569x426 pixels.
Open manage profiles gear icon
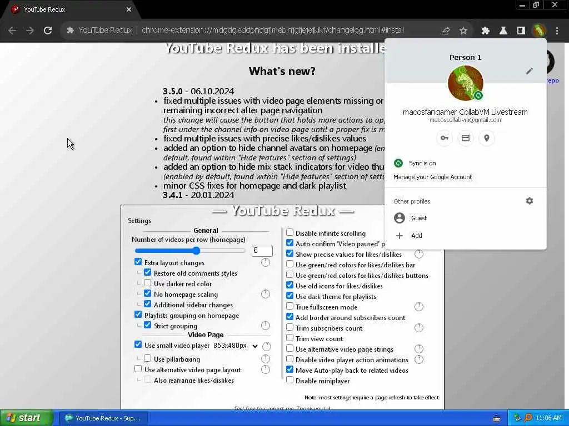tap(530, 201)
